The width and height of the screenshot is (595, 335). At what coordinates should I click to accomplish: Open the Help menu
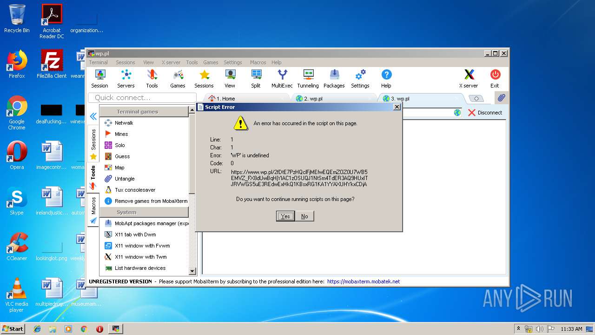[277, 62]
